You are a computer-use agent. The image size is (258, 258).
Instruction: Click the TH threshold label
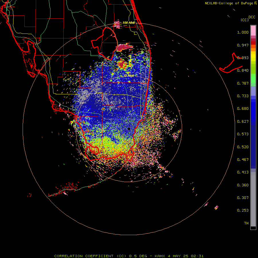click(x=246, y=223)
